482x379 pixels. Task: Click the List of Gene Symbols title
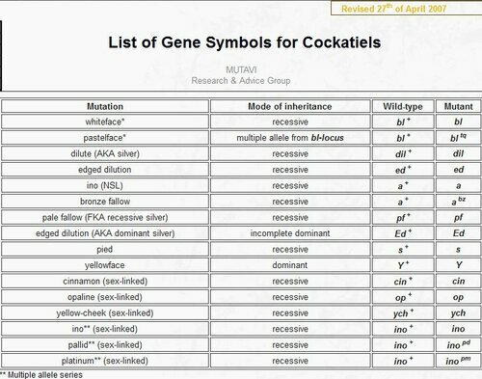point(245,42)
